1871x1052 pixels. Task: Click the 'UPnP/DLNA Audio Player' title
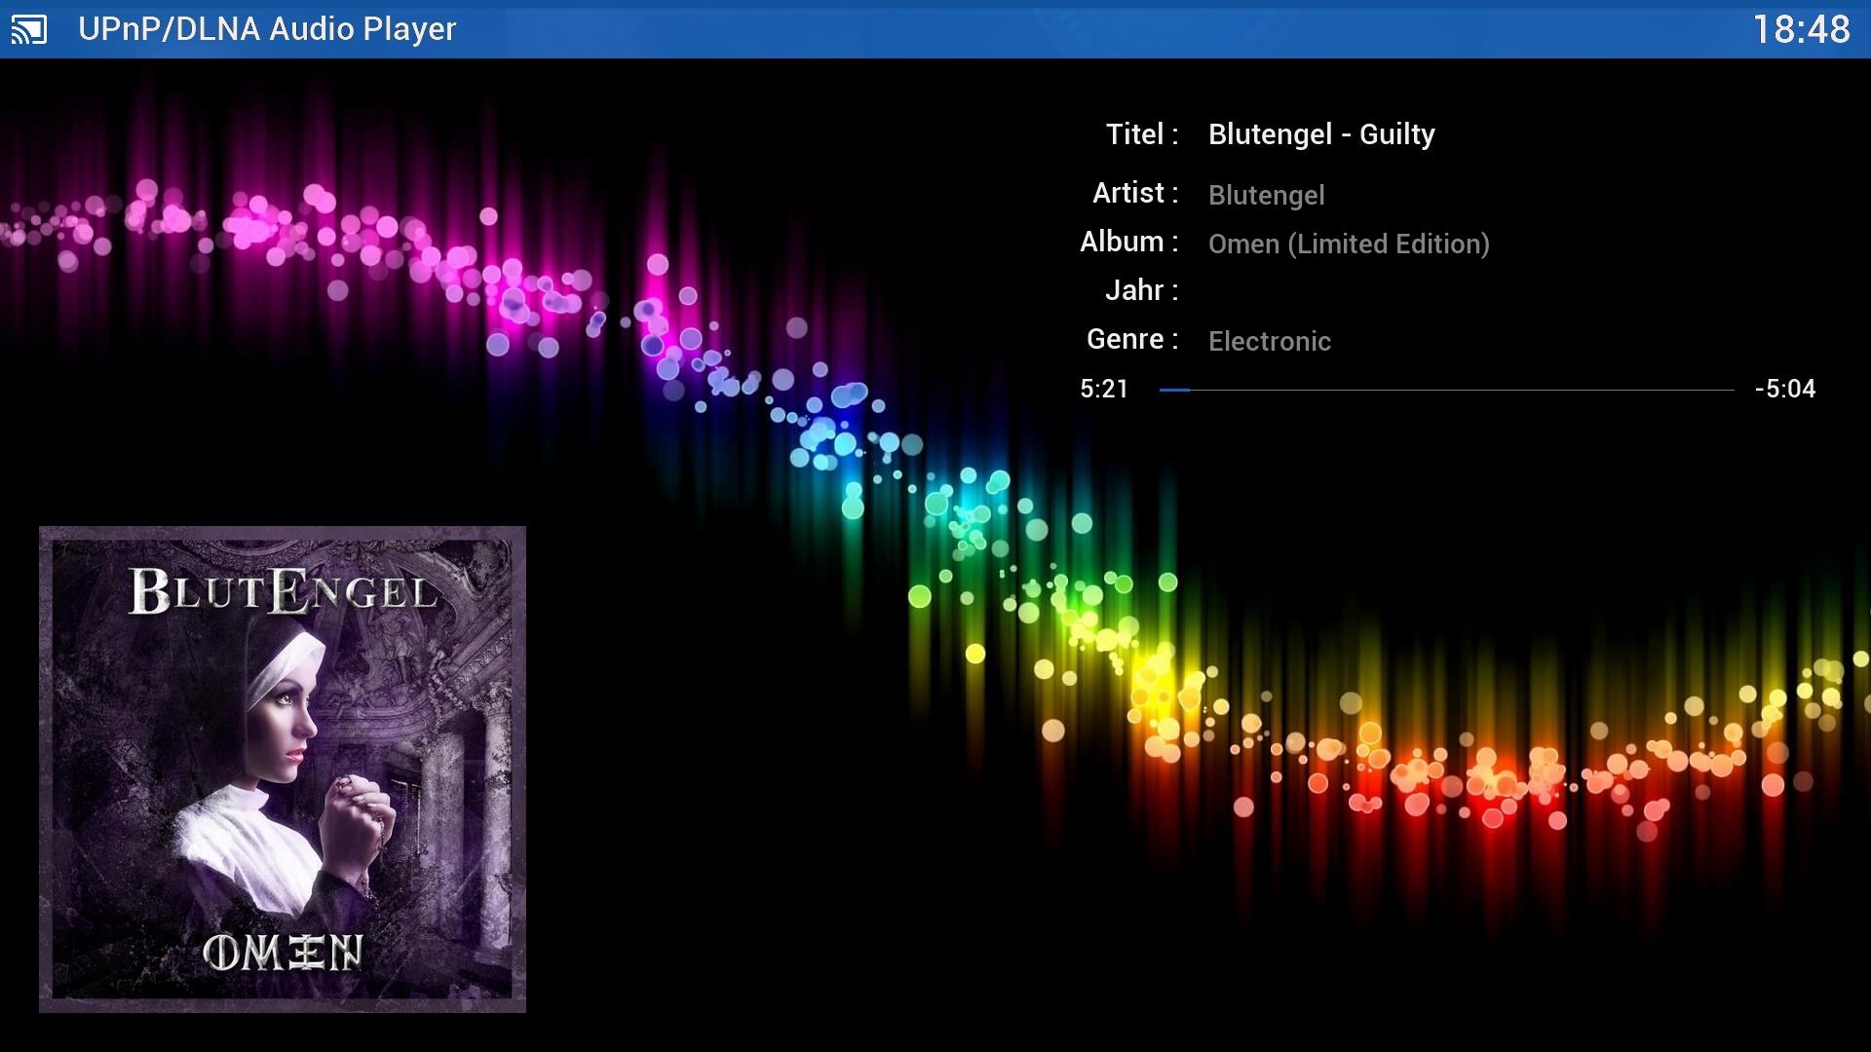(267, 29)
